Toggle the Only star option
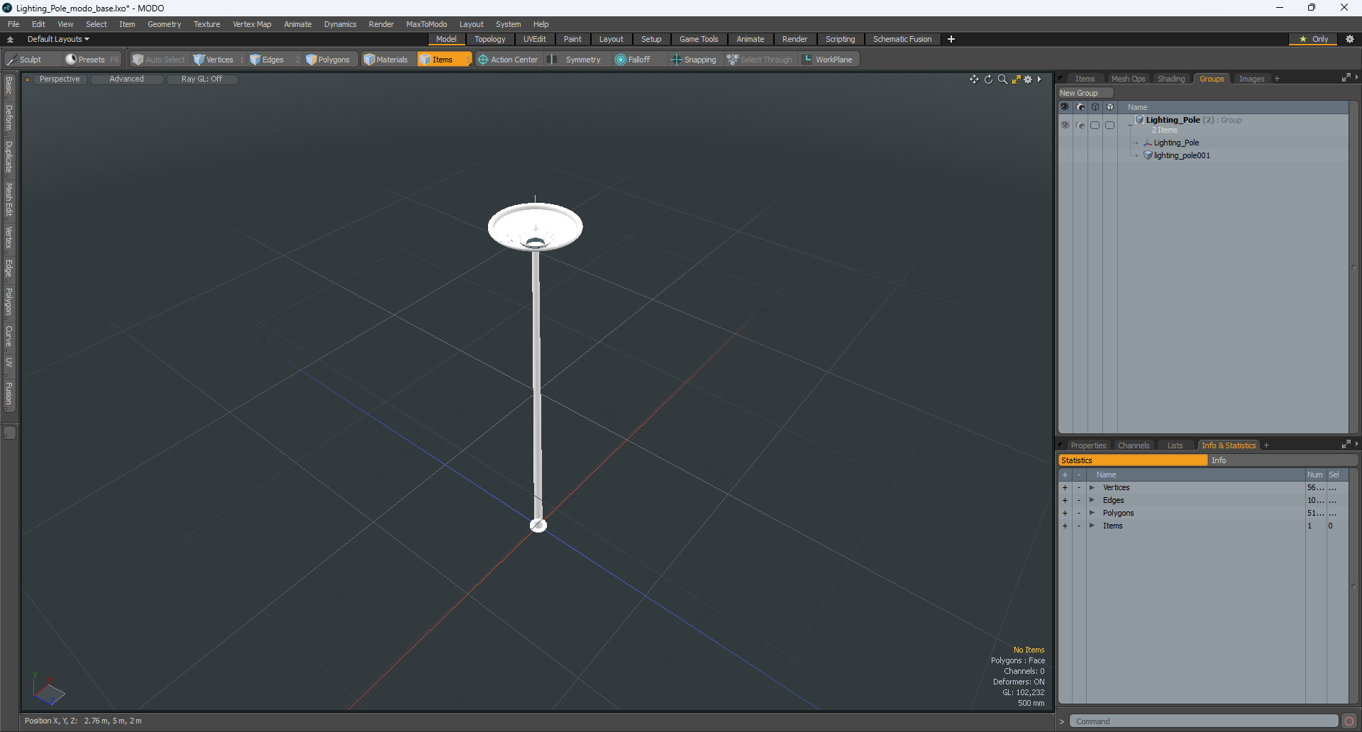 (x=1313, y=39)
